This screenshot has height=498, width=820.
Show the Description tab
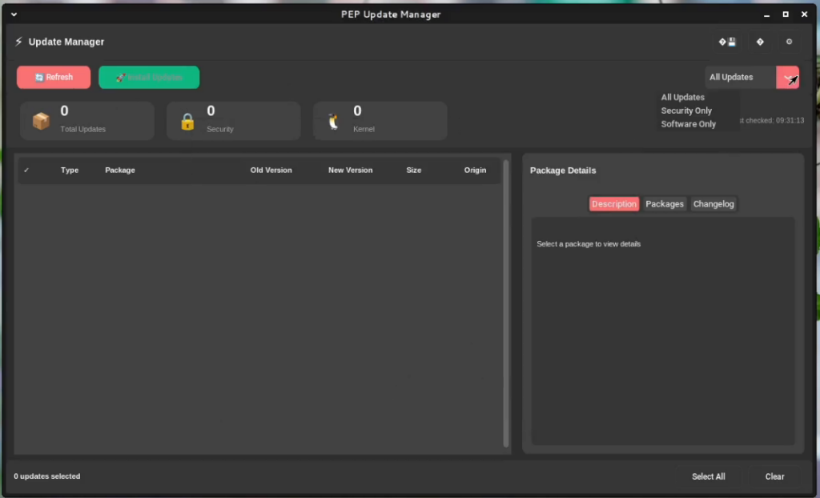click(x=613, y=204)
